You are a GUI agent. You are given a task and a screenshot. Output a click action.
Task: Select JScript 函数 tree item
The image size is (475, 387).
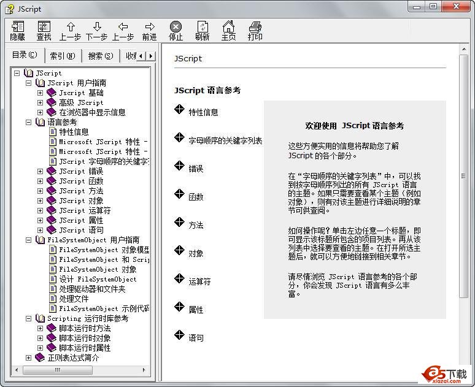point(81,181)
